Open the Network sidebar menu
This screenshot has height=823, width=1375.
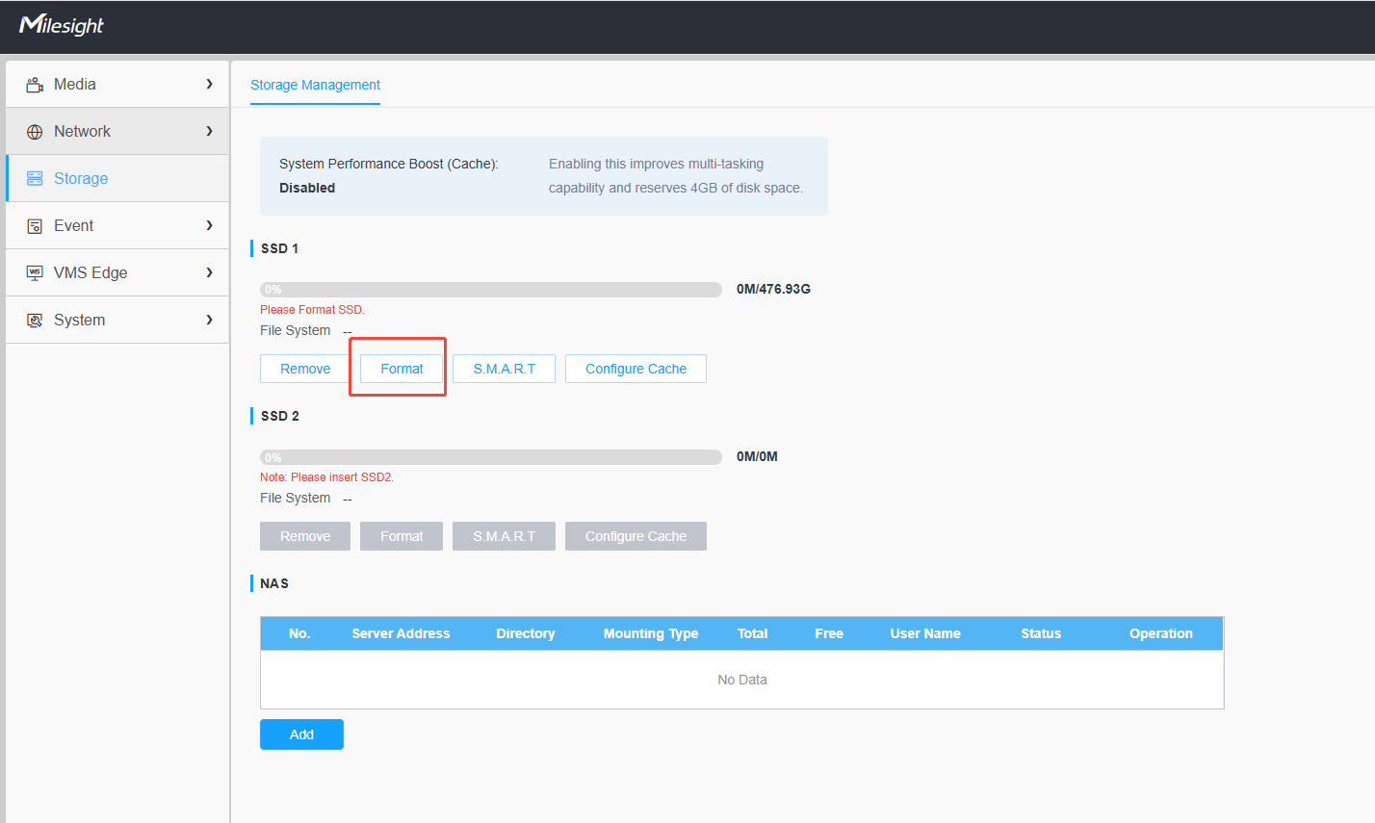(x=117, y=131)
